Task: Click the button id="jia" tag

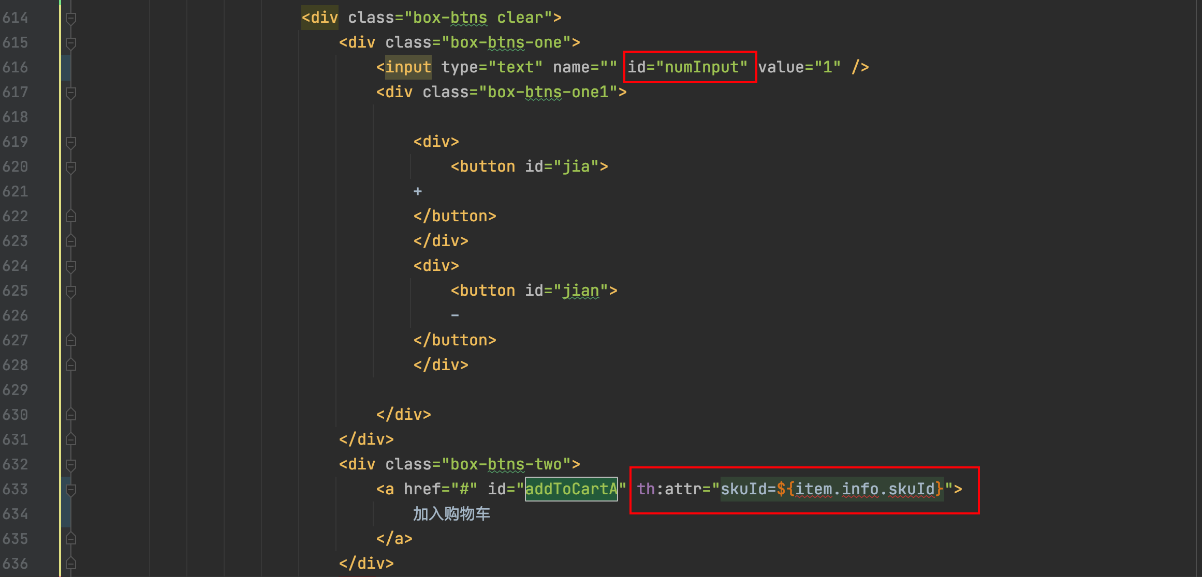Action: [530, 166]
